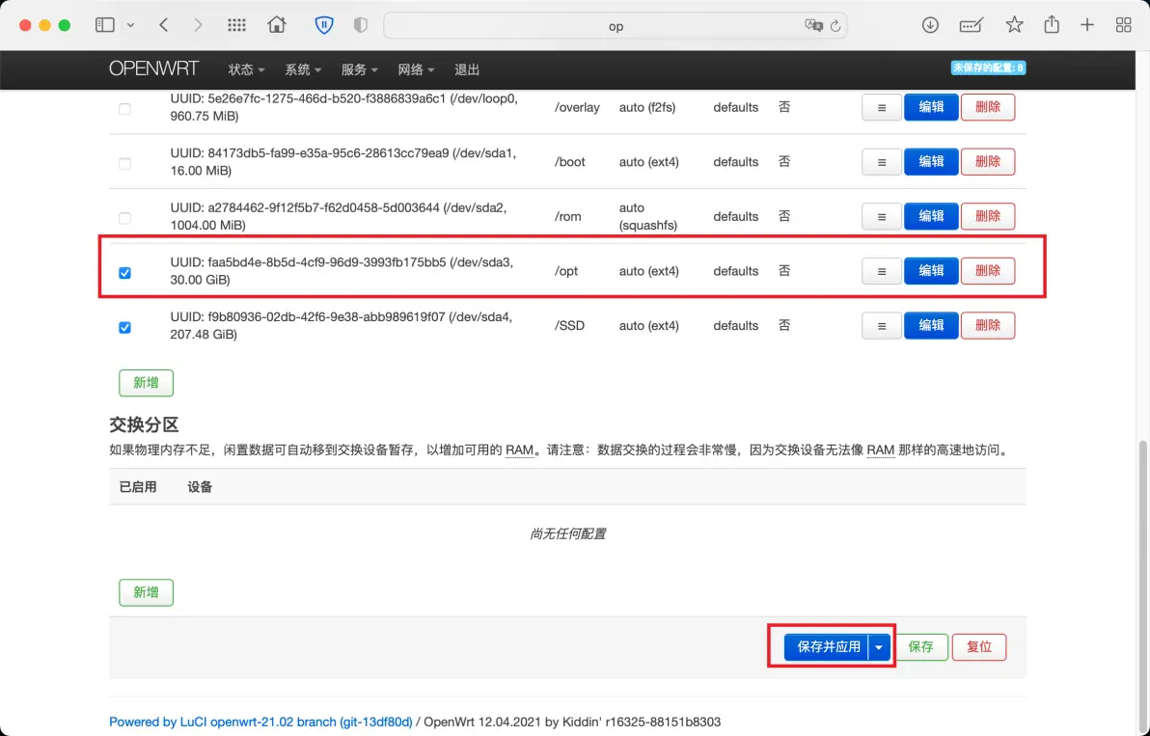Click the red 复位 reset button

coord(979,647)
